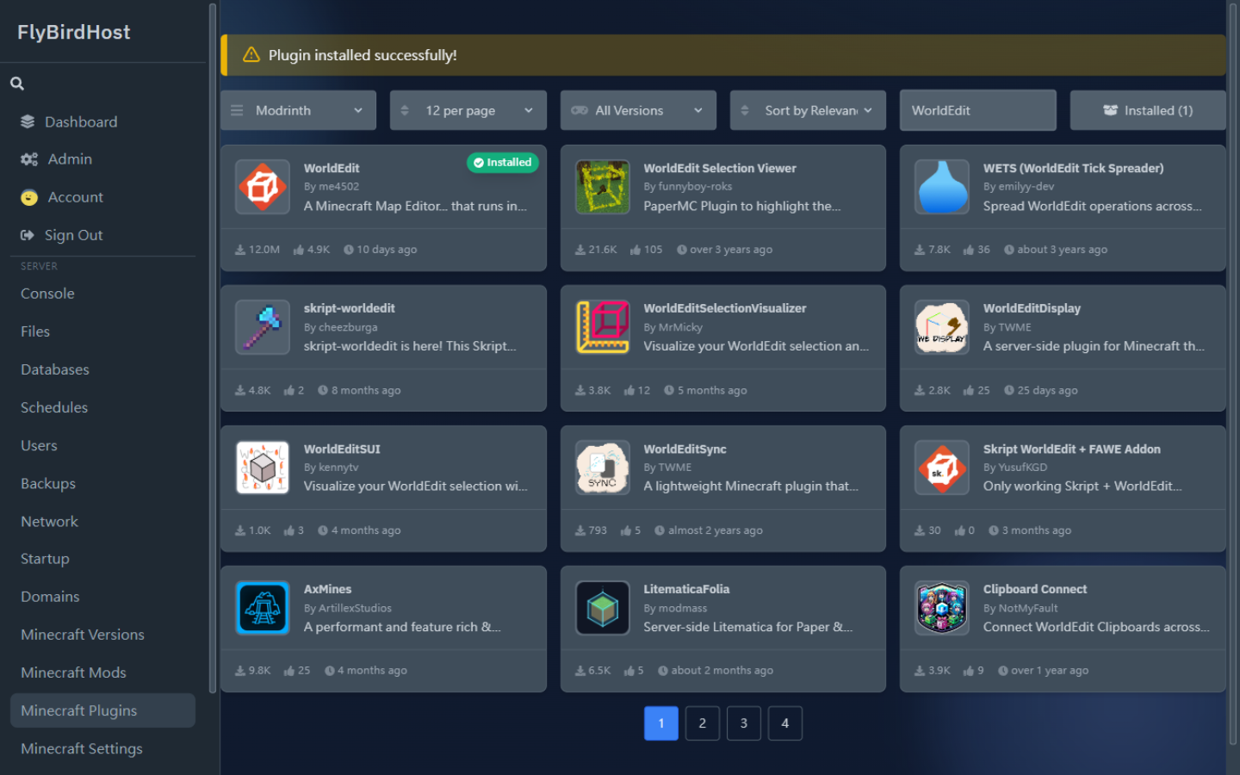Screen dimensions: 1240x775
Task: Open the LitematicaFolia plugin icon
Action: pyautogui.click(x=603, y=608)
